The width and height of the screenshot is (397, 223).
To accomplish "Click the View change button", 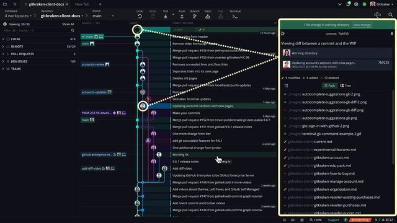I will pyautogui.click(x=362, y=25).
